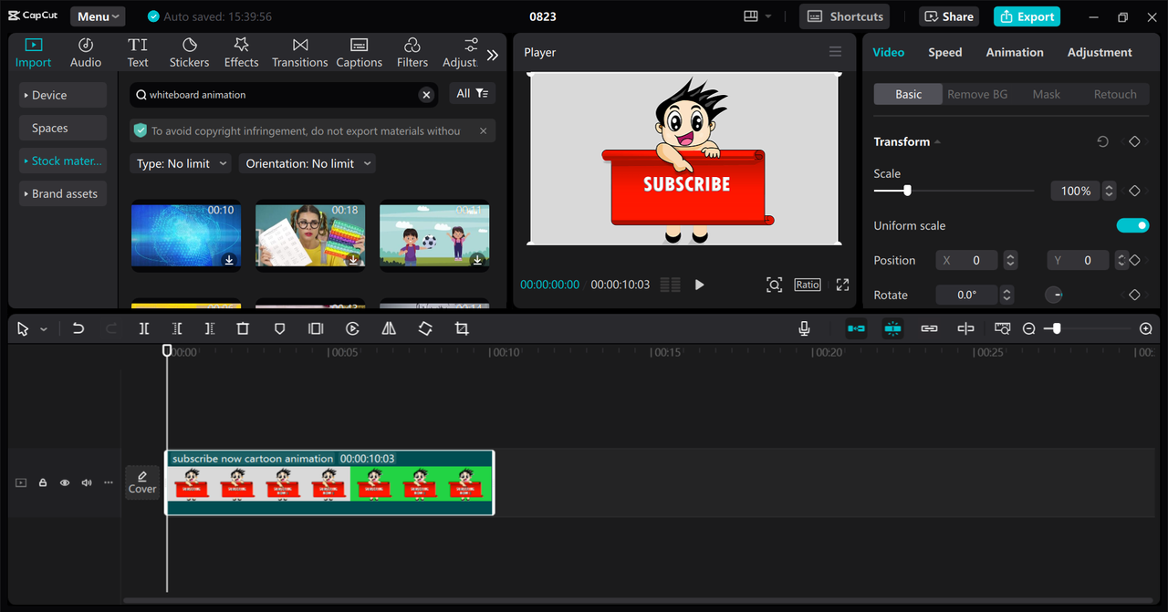Clear the whiteboard animation search text
1168x612 pixels.
(426, 95)
